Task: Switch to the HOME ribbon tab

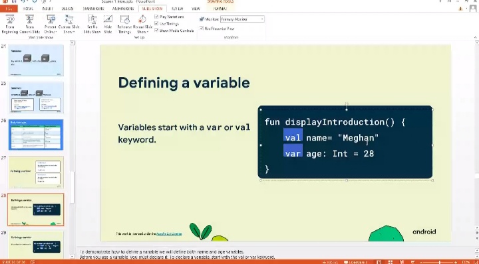Action: pos(28,9)
